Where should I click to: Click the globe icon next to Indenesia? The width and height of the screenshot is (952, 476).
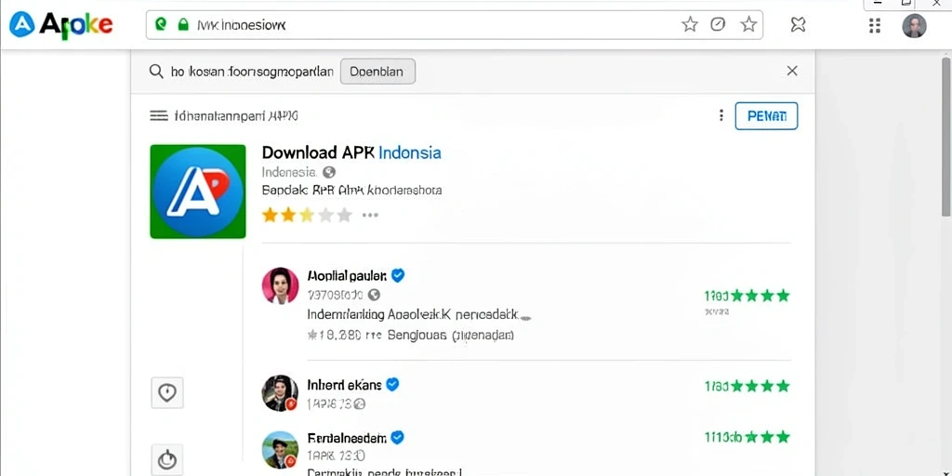(329, 172)
